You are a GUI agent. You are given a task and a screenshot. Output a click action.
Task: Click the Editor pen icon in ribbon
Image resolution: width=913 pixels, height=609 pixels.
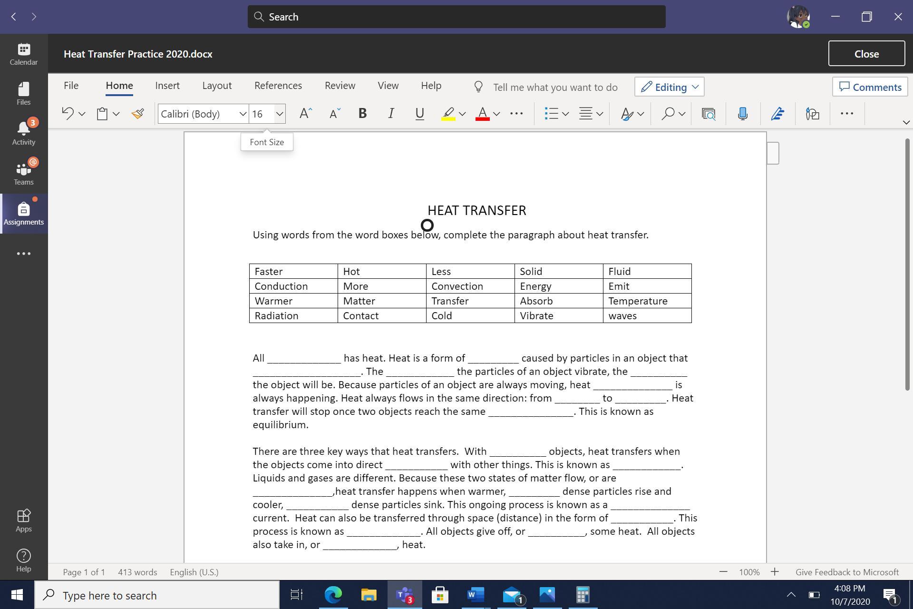tap(777, 114)
